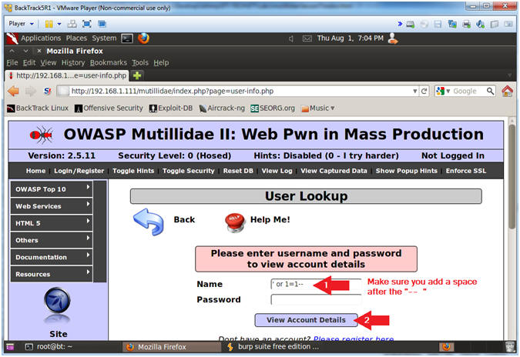Open the Places menu
This screenshot has height=357, width=520.
coord(76,38)
